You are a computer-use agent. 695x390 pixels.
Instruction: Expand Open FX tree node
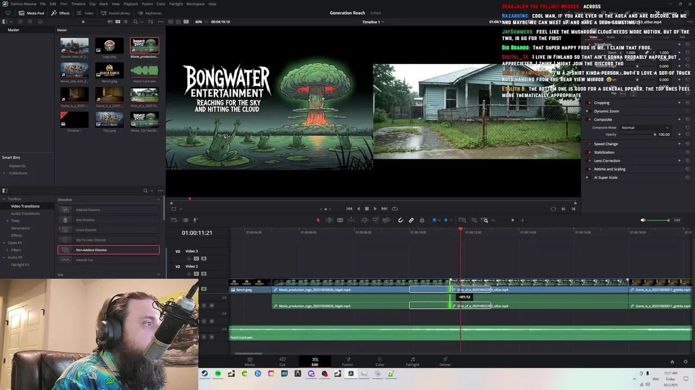(4, 243)
